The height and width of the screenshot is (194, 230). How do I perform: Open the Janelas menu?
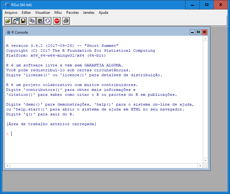89,13
